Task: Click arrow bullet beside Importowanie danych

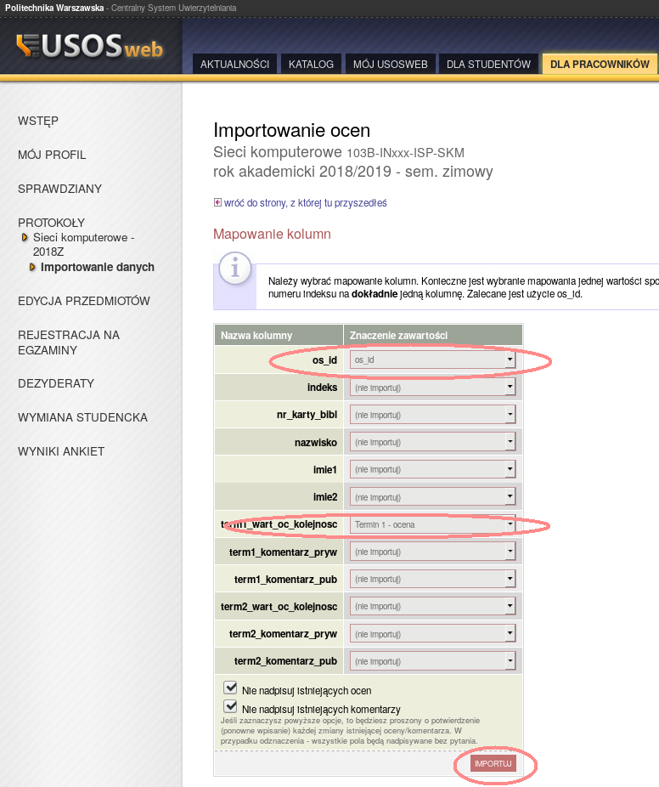Action: click(x=33, y=267)
